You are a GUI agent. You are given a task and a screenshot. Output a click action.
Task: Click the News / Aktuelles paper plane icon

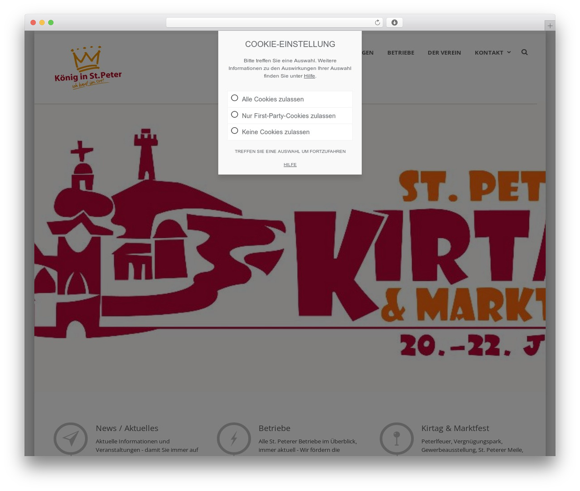point(71,438)
